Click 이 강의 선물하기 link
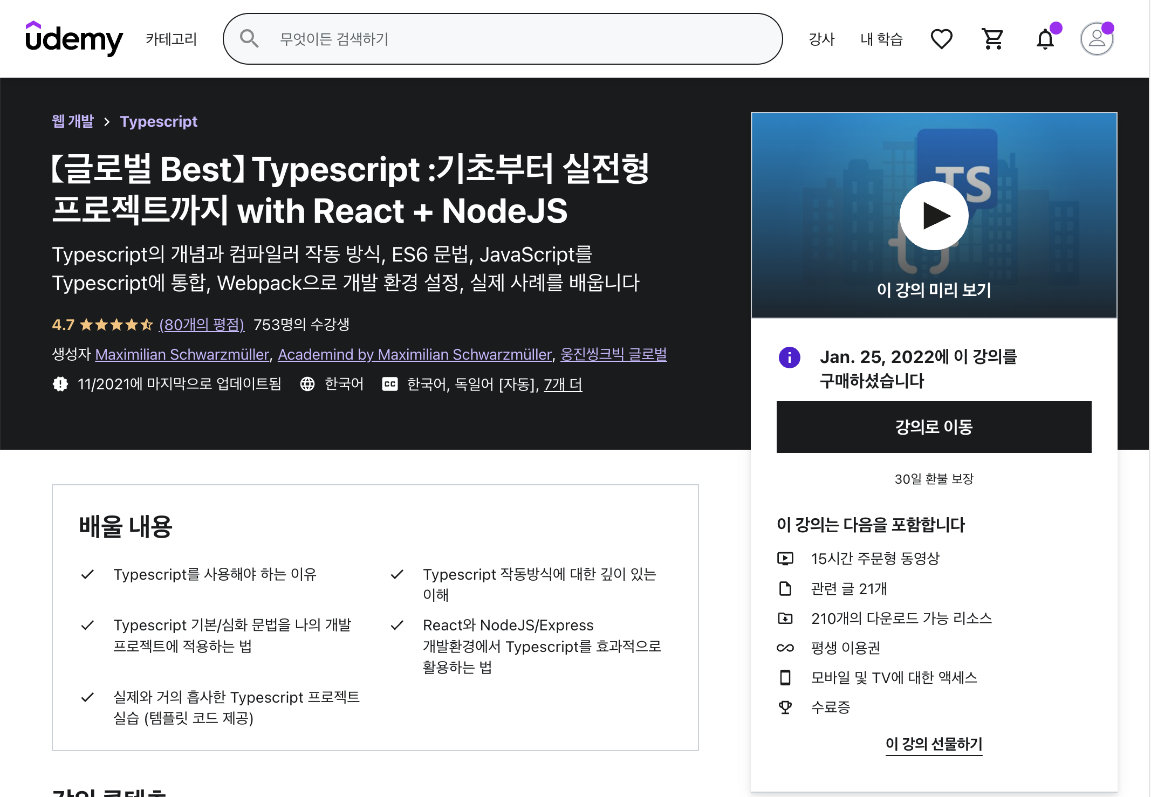Image resolution: width=1151 pixels, height=797 pixels. 934,744
